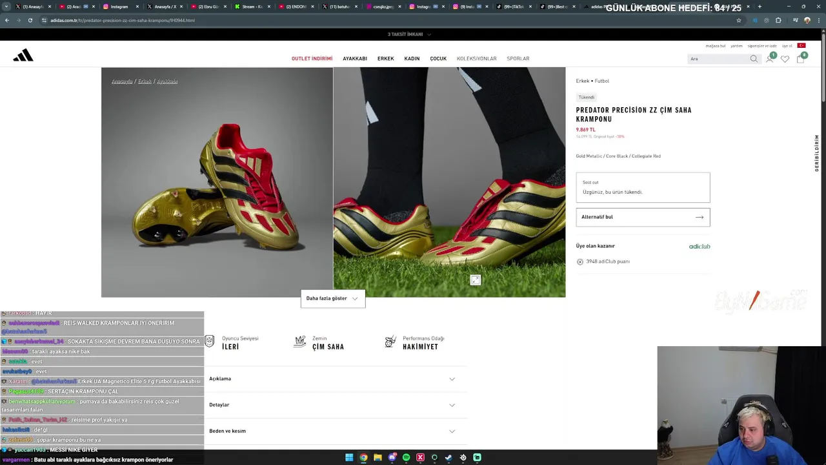Open Discord from taskbar
The height and width of the screenshot is (465, 826).
click(392, 457)
